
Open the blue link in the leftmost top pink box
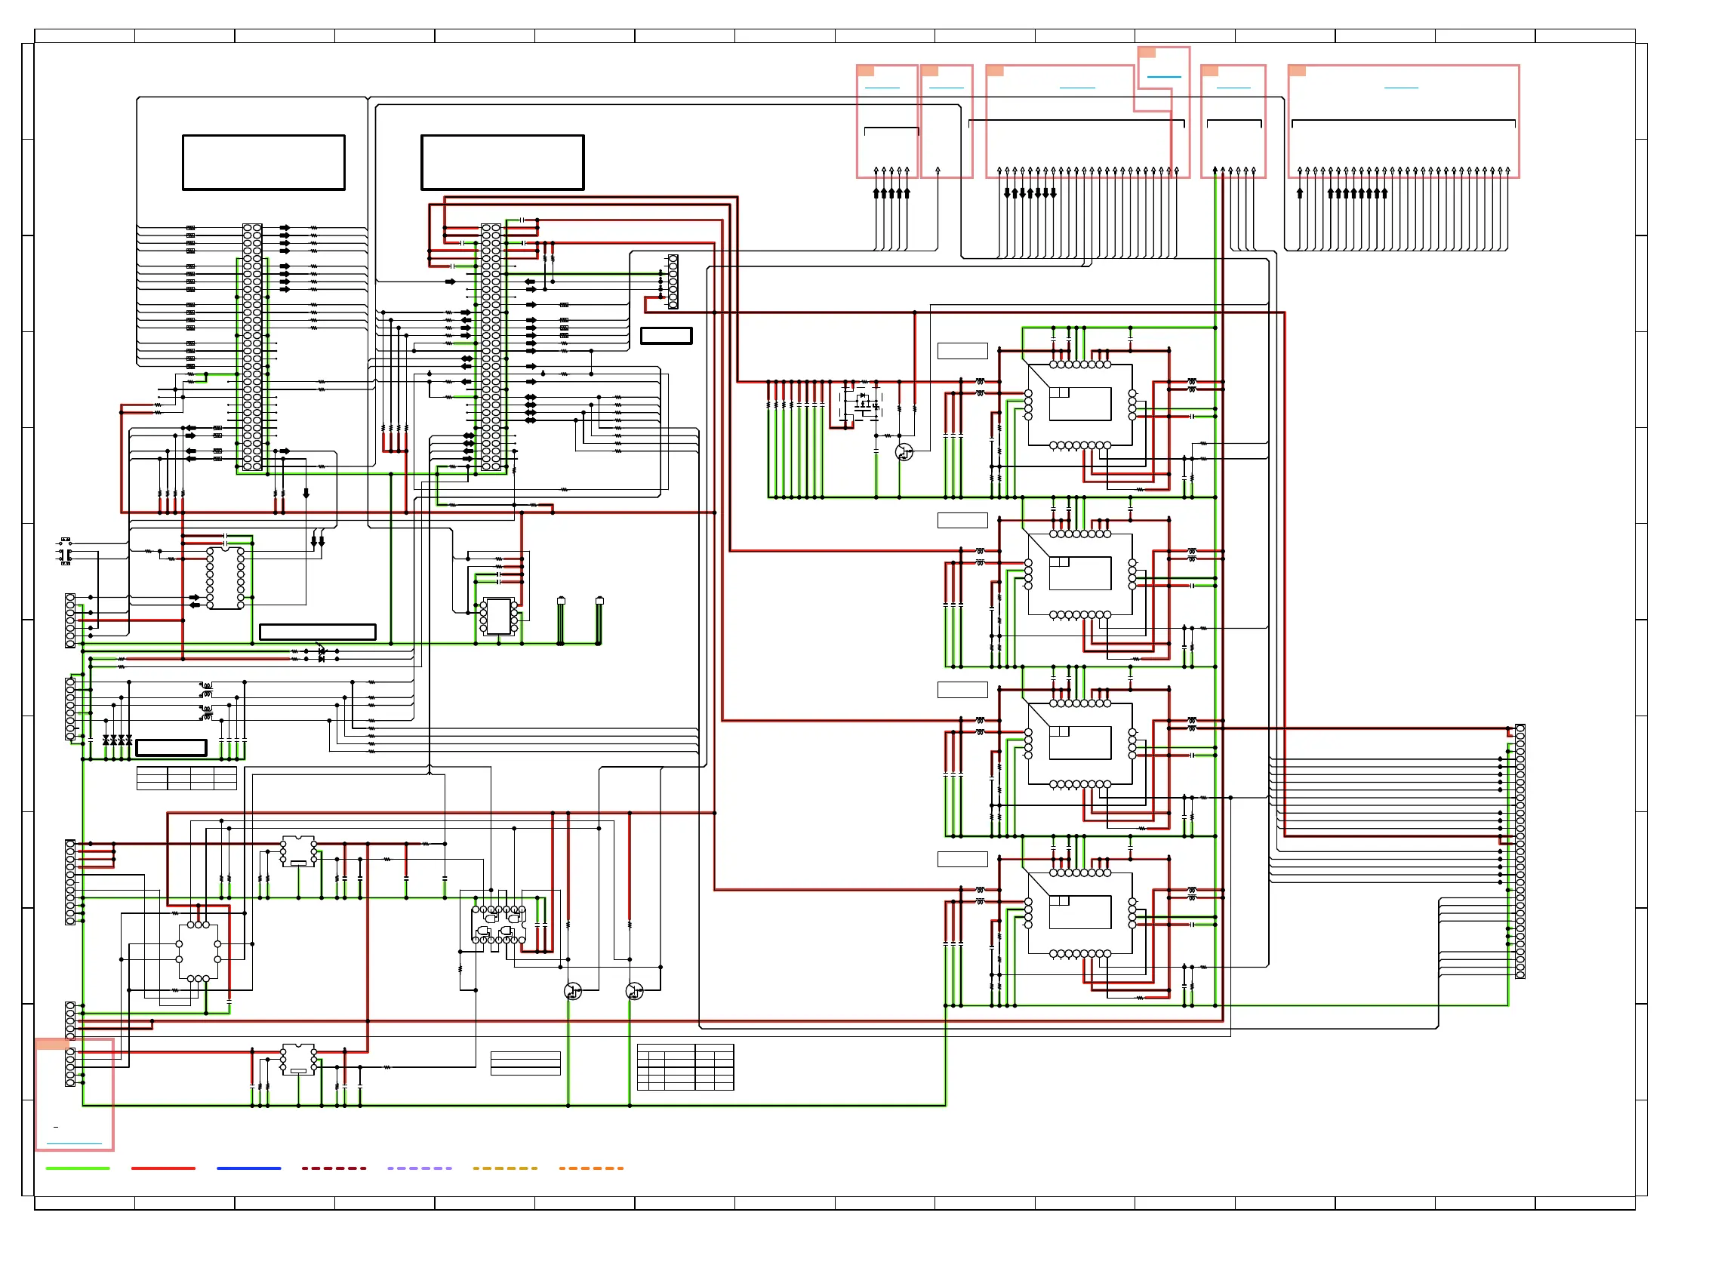pos(882,88)
